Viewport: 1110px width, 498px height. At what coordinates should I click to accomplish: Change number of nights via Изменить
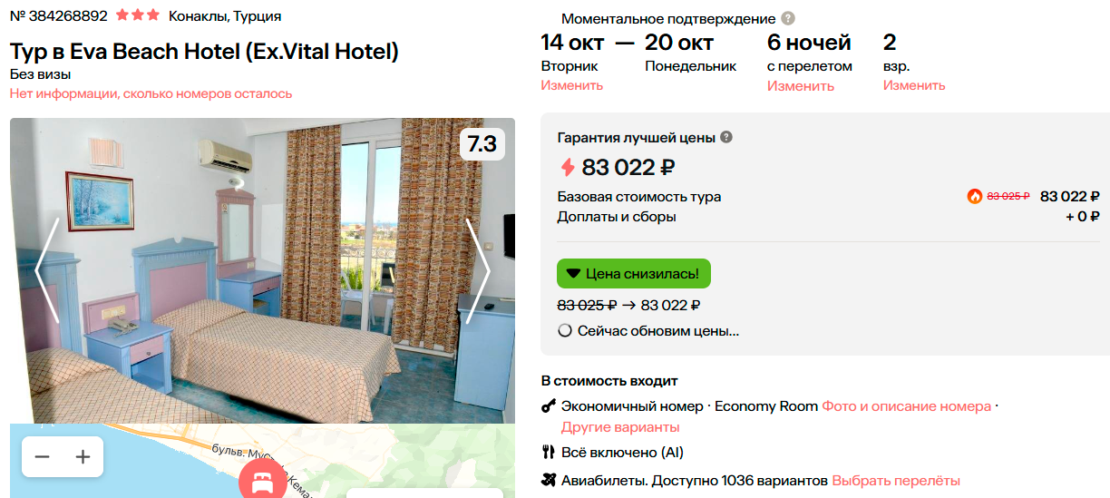[x=800, y=86]
